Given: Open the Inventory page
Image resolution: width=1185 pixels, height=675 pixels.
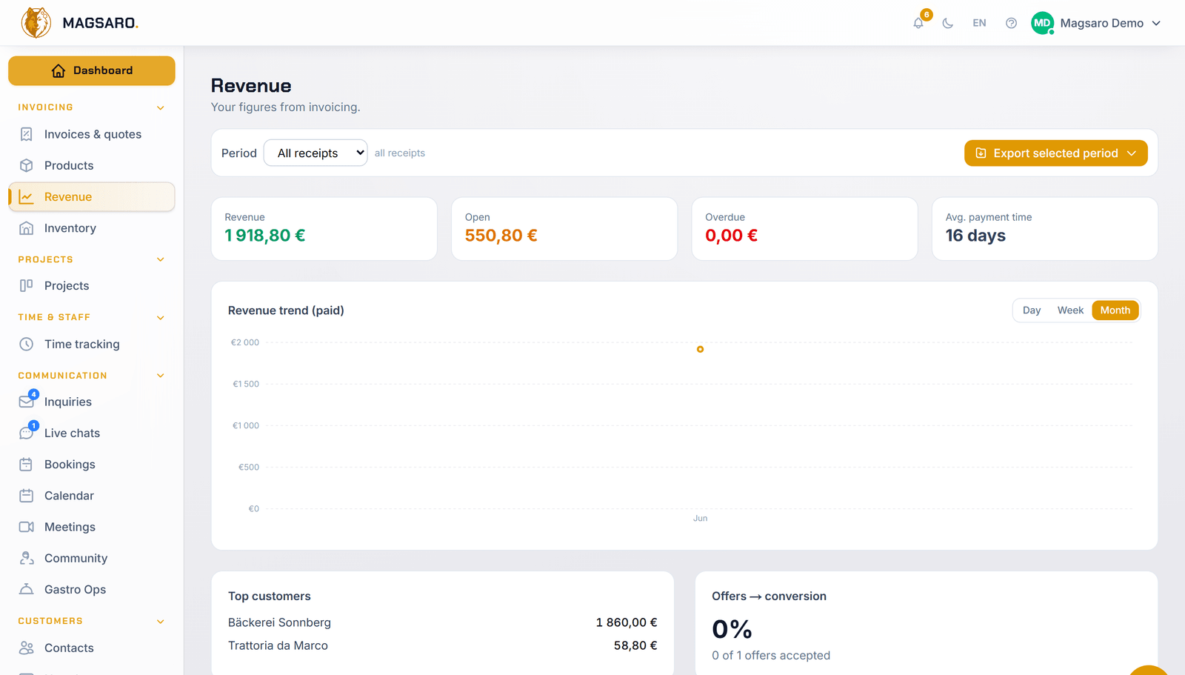Looking at the screenshot, I should [x=92, y=228].
